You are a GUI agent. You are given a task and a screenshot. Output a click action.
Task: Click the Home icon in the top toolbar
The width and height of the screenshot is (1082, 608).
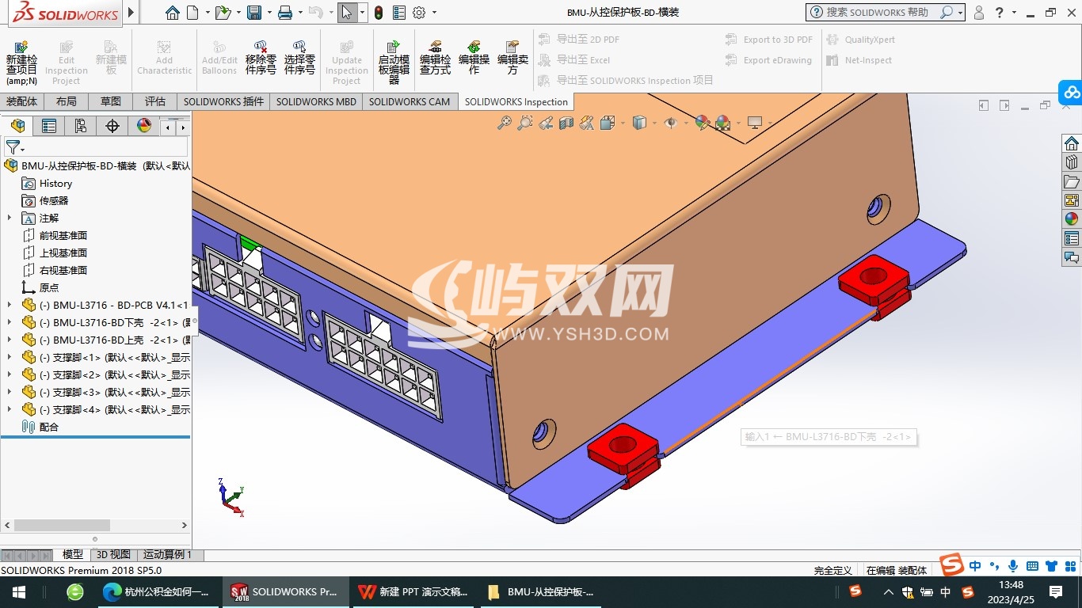coord(172,13)
